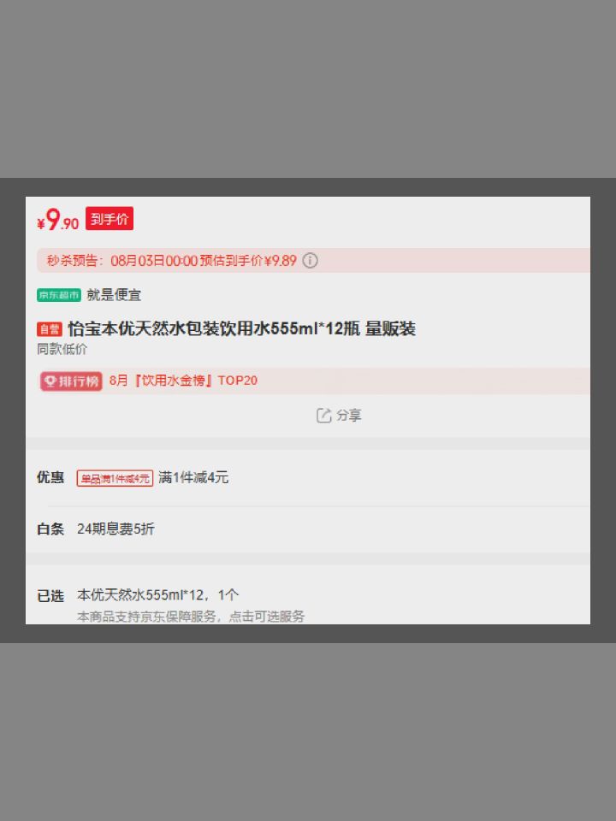Screen dimensions: 616x821
Task: Click the 优惠 row label
Action: tap(50, 477)
